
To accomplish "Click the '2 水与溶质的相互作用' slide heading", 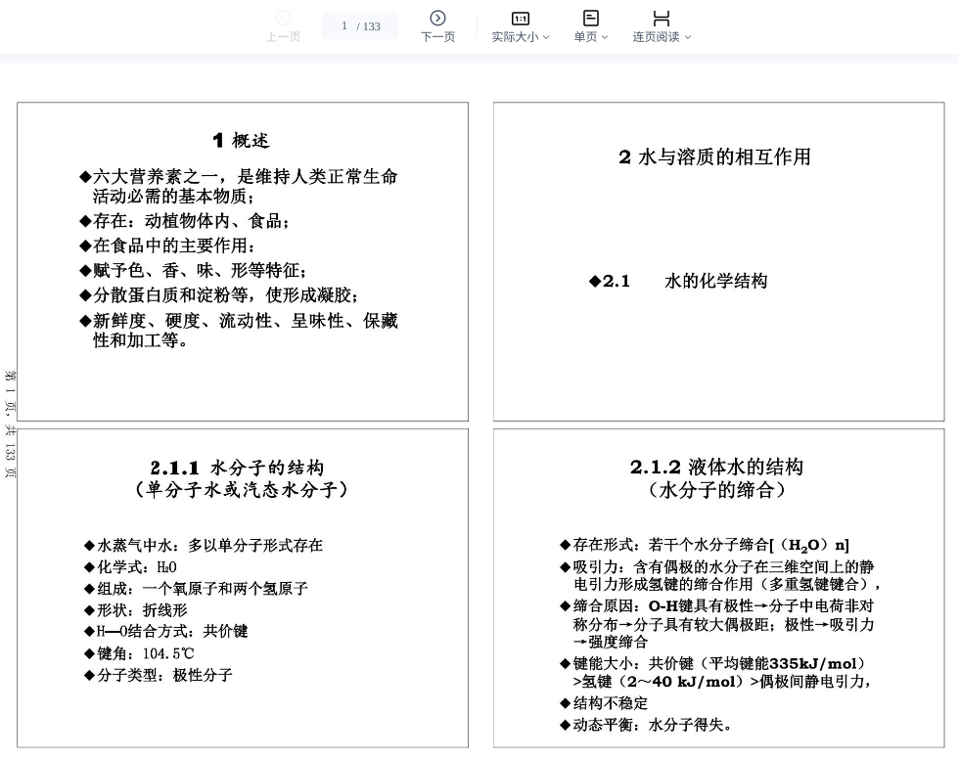I will coord(714,156).
